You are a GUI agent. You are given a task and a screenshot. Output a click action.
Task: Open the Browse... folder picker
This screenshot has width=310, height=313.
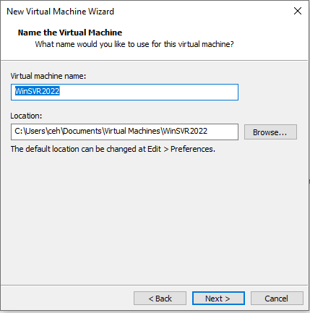(270, 132)
